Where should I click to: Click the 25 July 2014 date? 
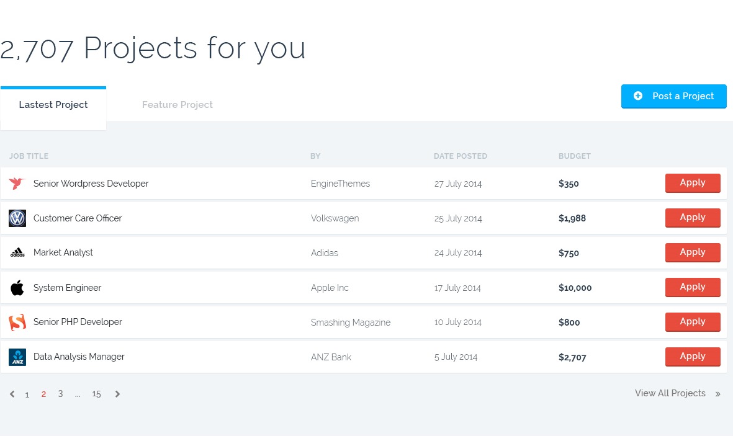coord(457,218)
